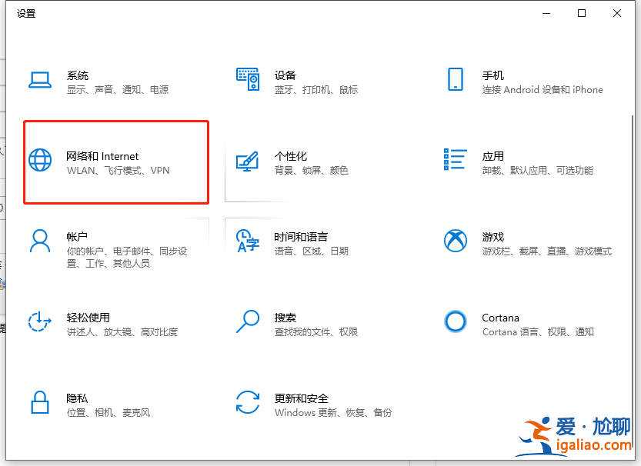This screenshot has height=466, width=641.
Task: Click the 时间和语言 clock icon
Action: (247, 242)
